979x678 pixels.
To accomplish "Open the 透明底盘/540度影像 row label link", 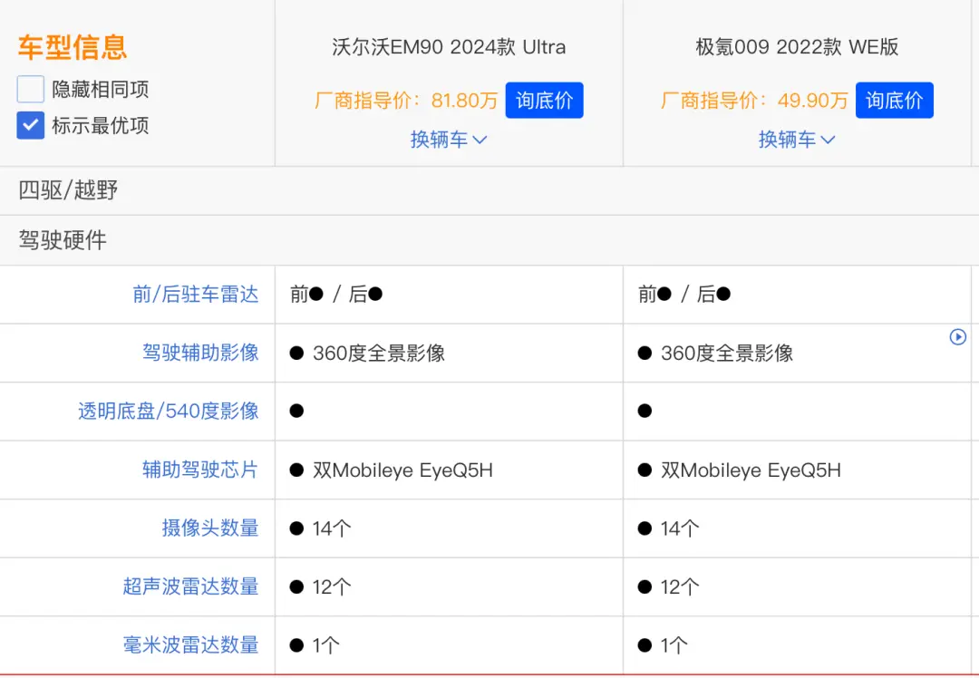I will coord(169,412).
